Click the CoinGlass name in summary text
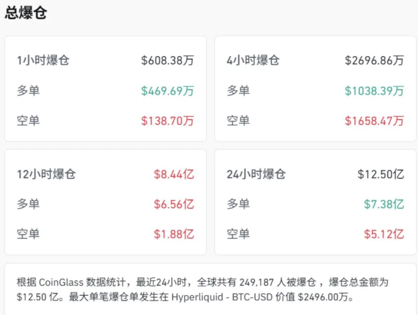418x315 pixels. point(61,282)
